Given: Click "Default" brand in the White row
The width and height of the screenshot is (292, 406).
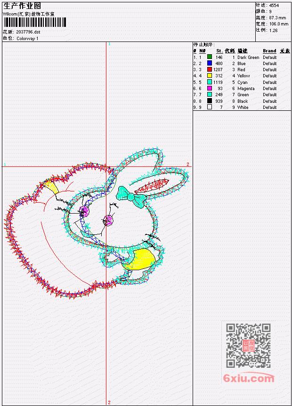Looking at the screenshot, I should pyautogui.click(x=270, y=107).
